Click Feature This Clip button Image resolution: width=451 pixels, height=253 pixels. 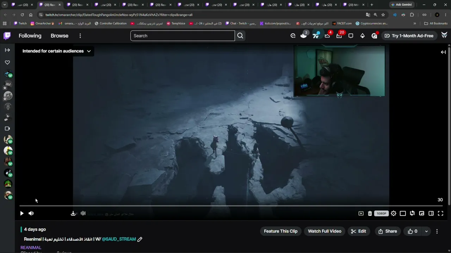tap(280, 231)
